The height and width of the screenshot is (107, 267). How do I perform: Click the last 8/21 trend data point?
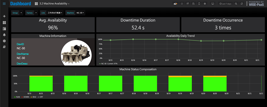coord(261,40)
